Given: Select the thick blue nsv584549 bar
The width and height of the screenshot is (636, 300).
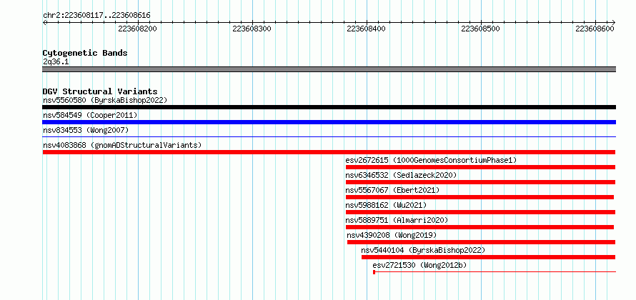Looking at the screenshot, I should coord(329,122).
